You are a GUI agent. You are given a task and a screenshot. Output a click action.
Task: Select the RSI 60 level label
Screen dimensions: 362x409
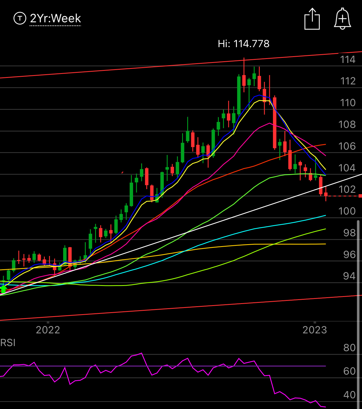click(x=350, y=371)
